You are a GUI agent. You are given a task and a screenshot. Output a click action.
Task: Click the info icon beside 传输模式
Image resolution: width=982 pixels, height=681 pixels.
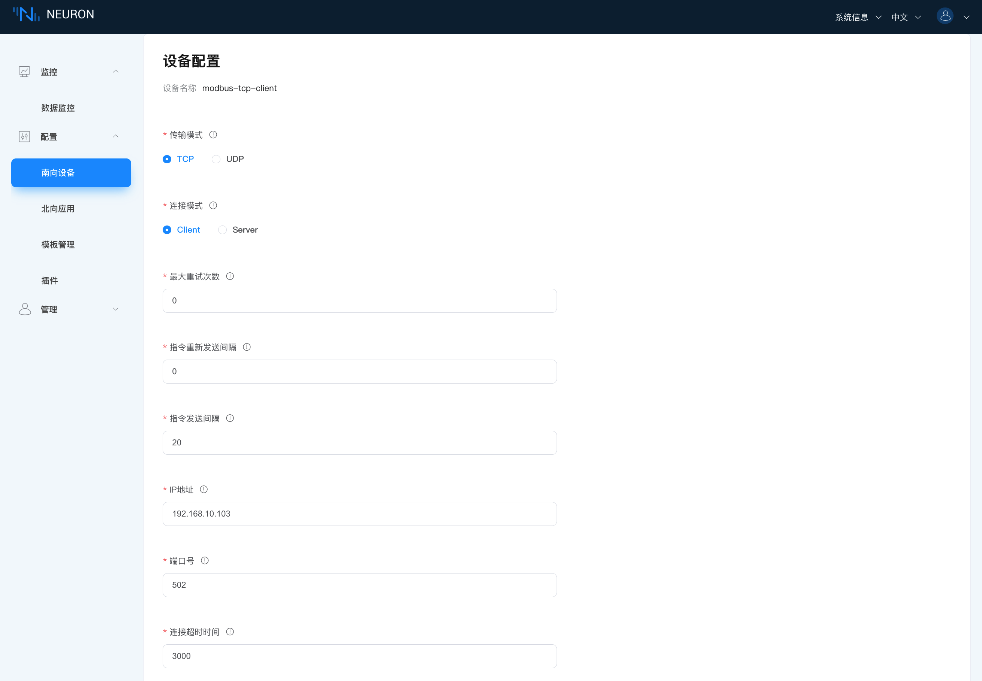[x=213, y=135]
